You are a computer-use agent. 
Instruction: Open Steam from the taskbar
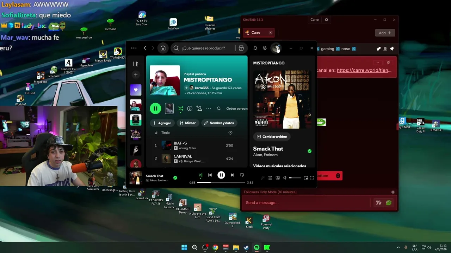(x=246, y=247)
